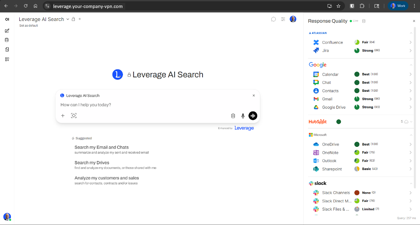Open Sharepoint row details chevron

coord(410,169)
